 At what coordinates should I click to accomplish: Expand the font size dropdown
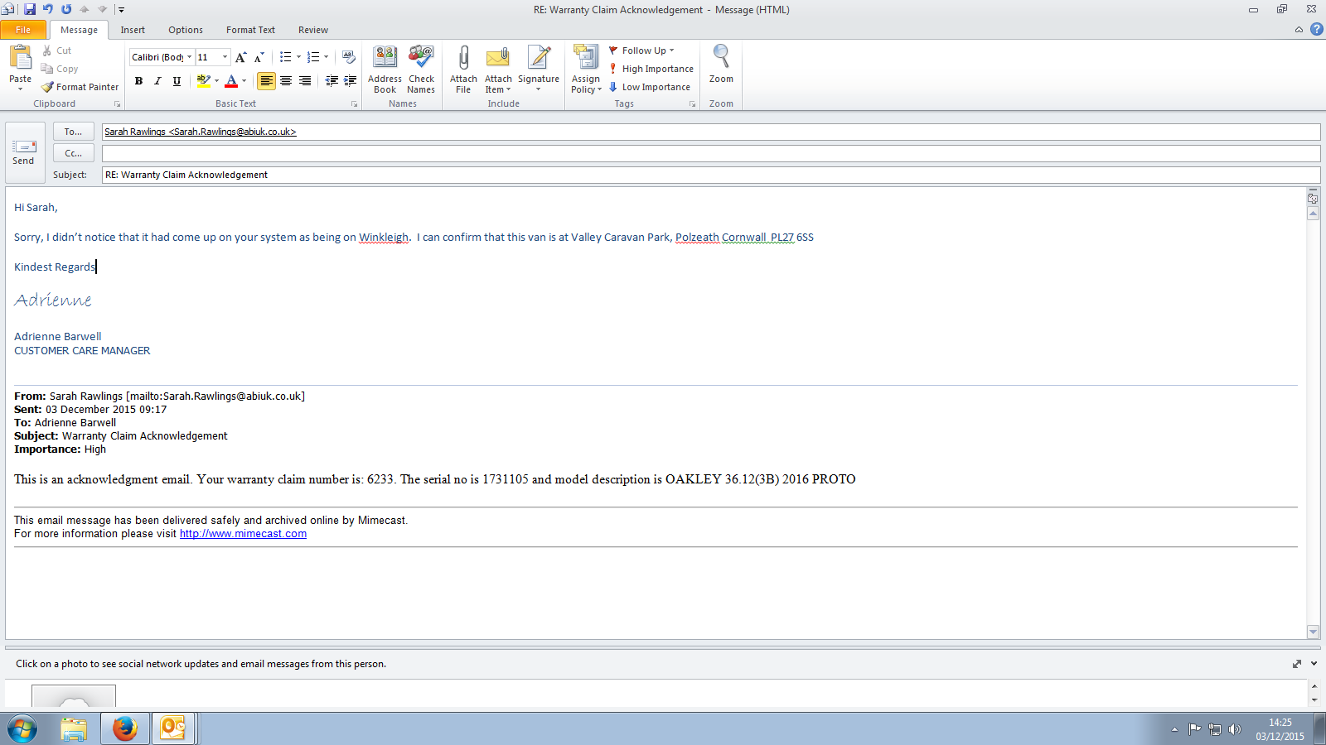point(225,57)
